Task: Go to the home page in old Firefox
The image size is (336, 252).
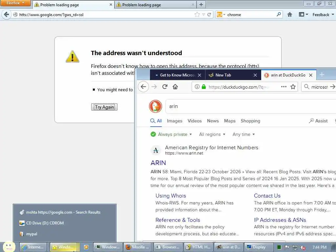Action: tap(290, 14)
